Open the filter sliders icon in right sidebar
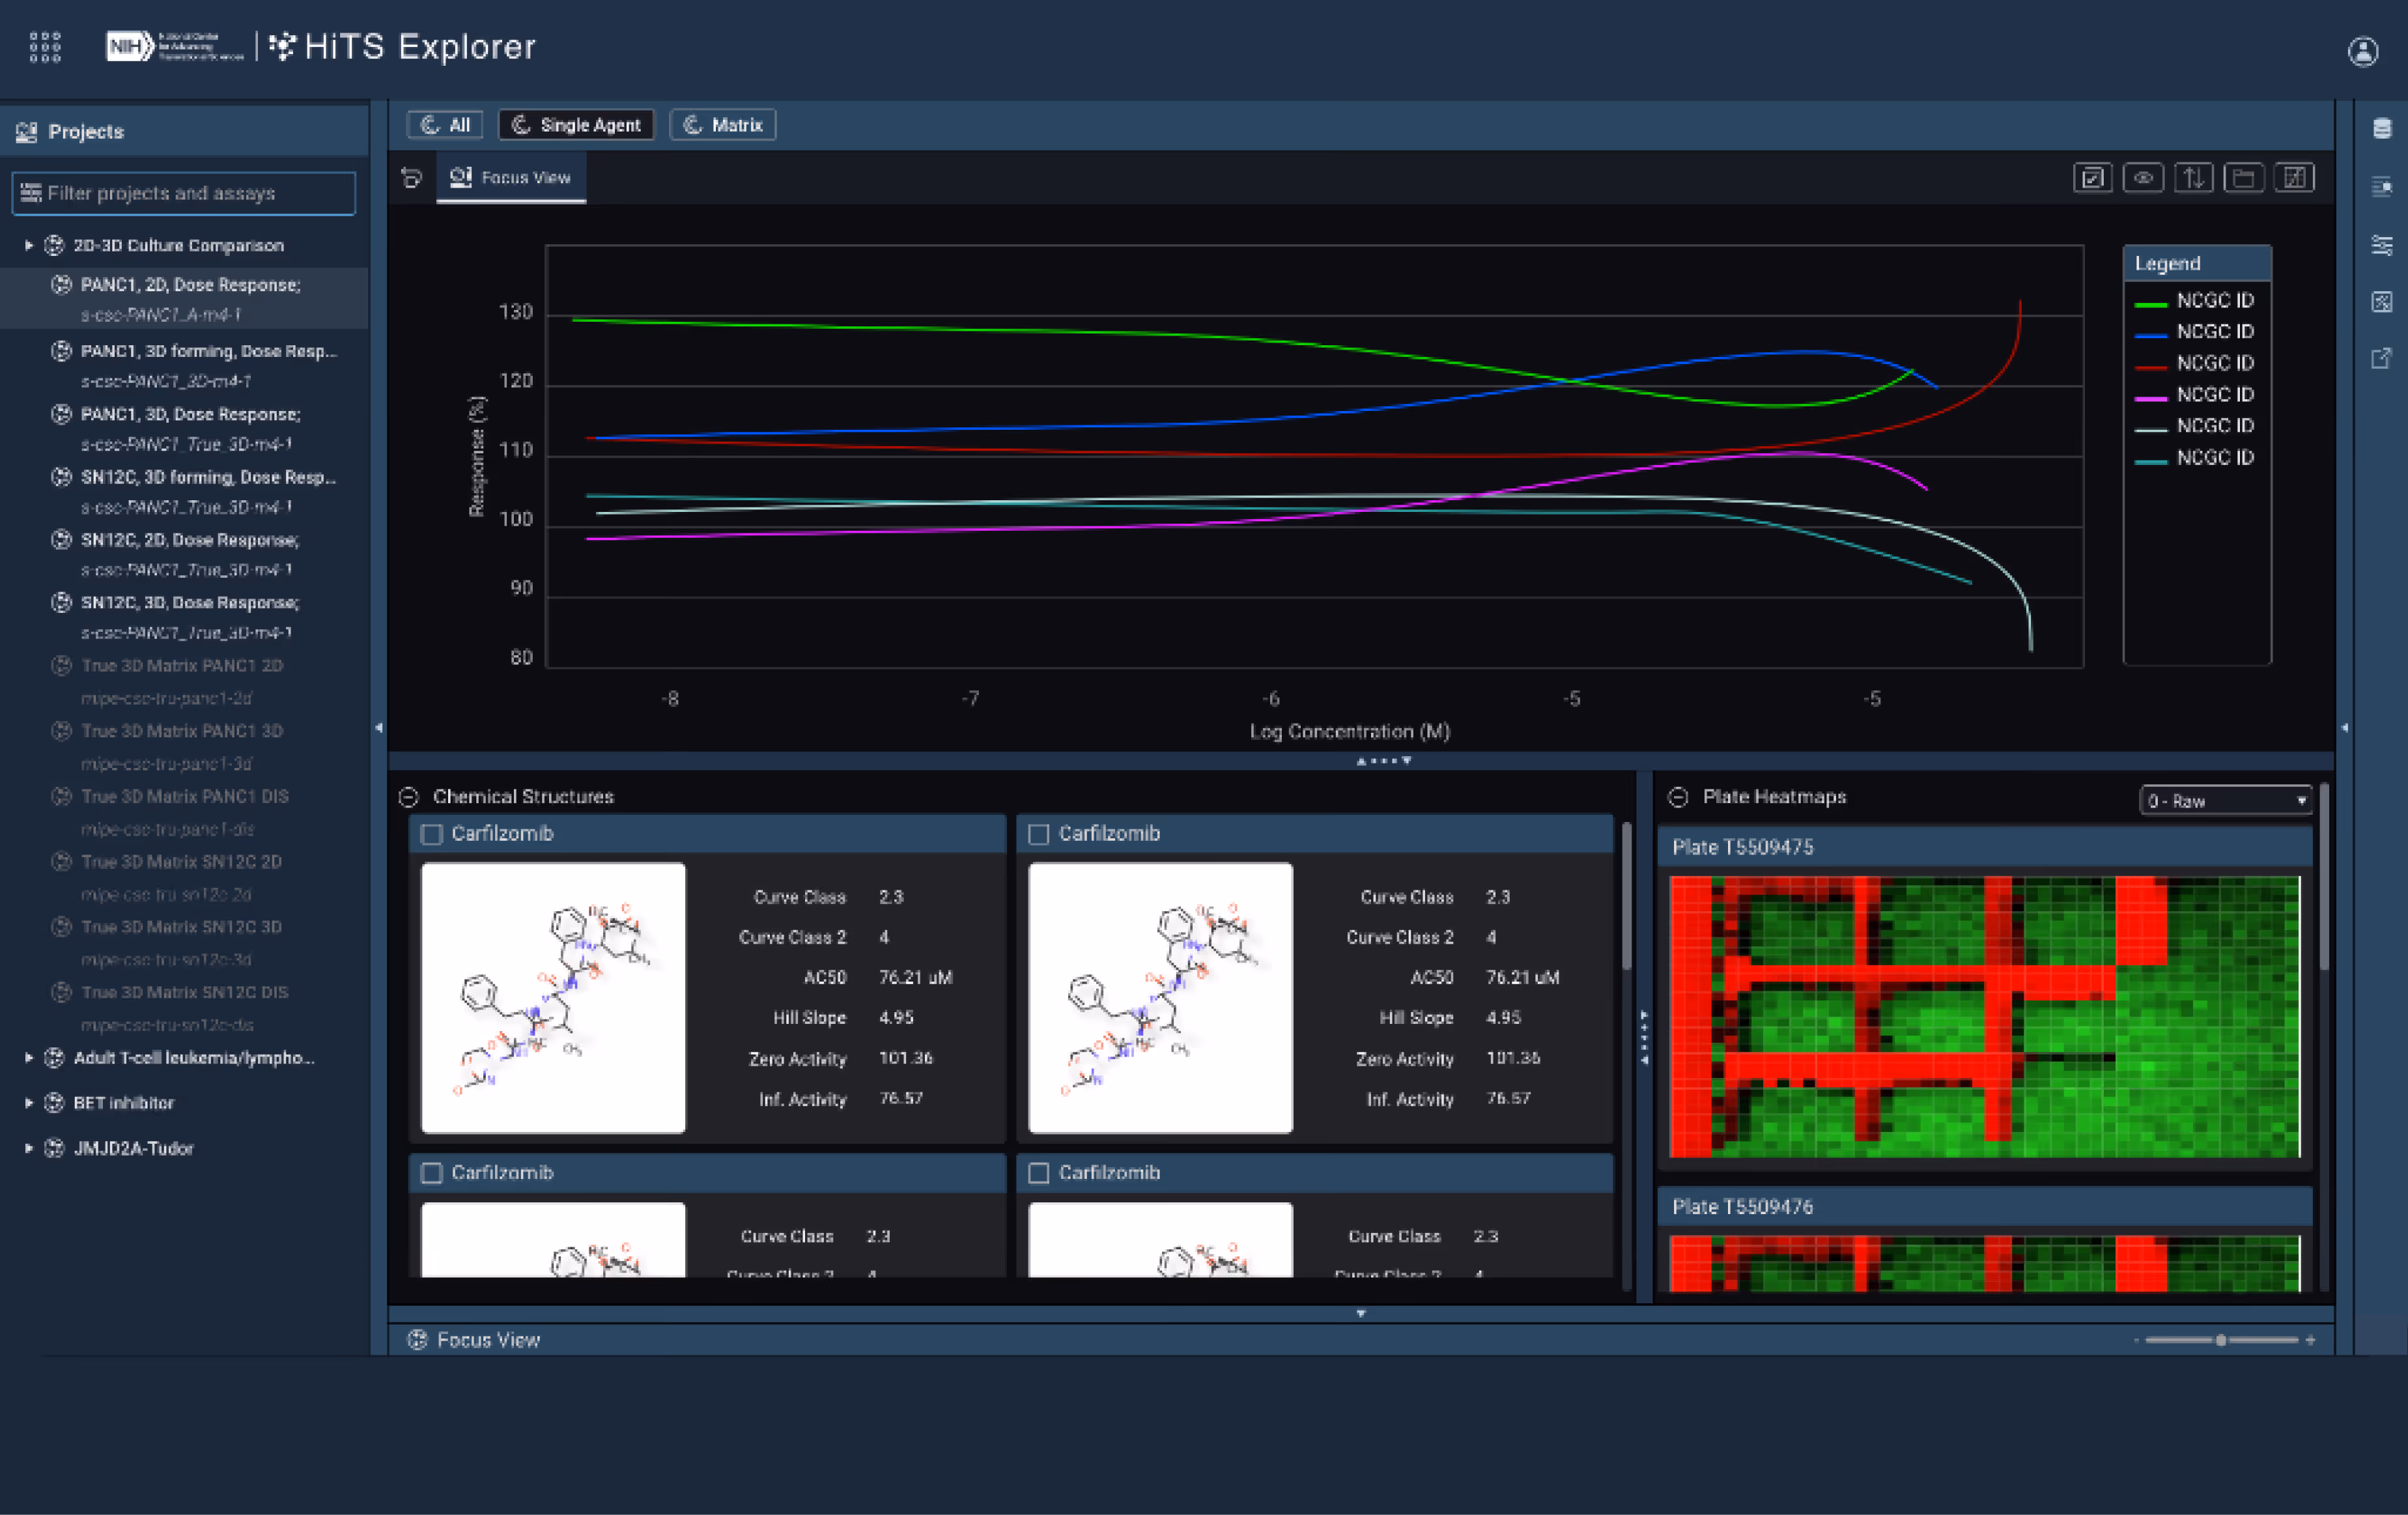Image resolution: width=2408 pixels, height=1515 pixels. [x=2382, y=245]
